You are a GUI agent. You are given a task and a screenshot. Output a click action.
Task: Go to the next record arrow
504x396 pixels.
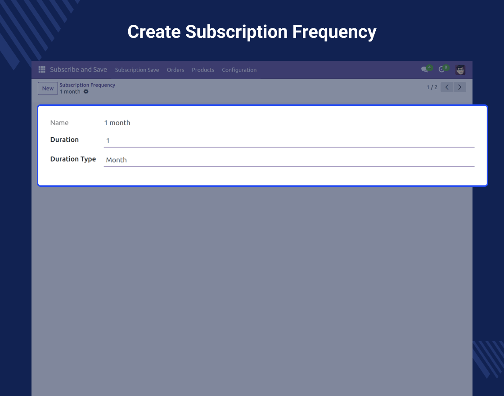click(x=459, y=87)
